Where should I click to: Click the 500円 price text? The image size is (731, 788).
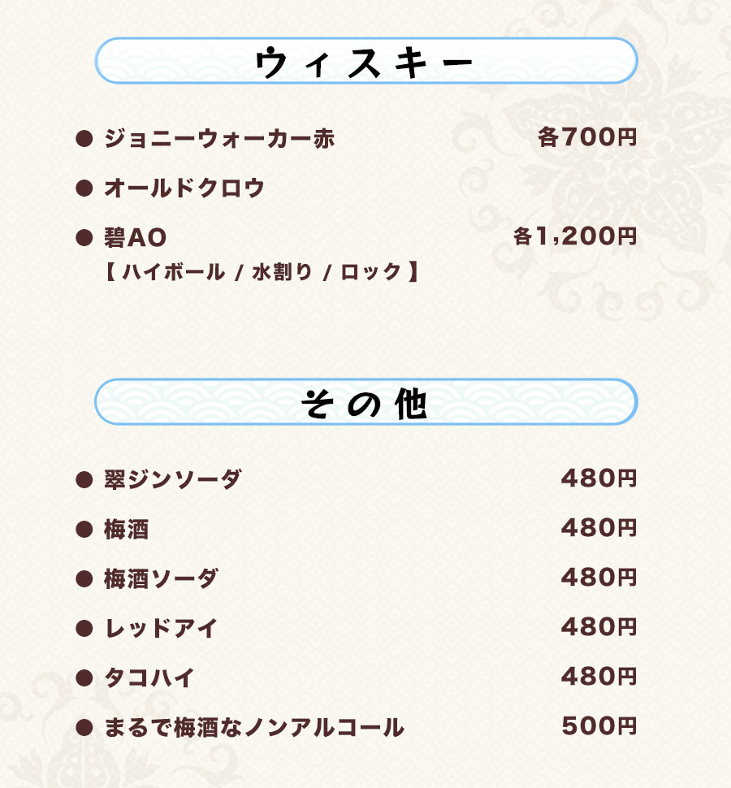pos(599,726)
